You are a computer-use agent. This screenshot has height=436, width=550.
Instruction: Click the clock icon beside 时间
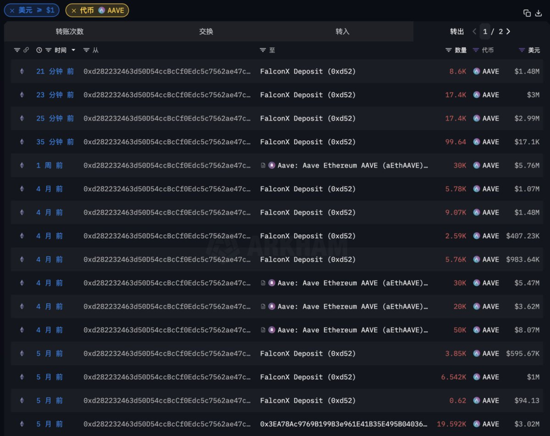pyautogui.click(x=39, y=50)
